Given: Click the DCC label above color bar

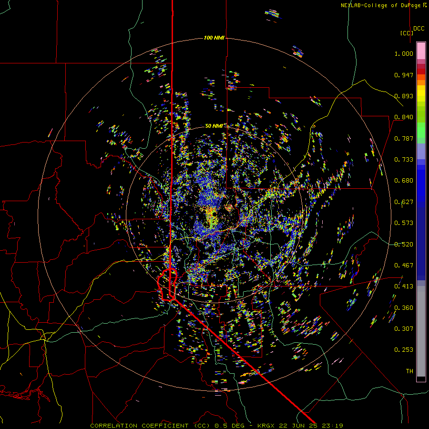Looking at the screenshot, I should pyautogui.click(x=419, y=29).
